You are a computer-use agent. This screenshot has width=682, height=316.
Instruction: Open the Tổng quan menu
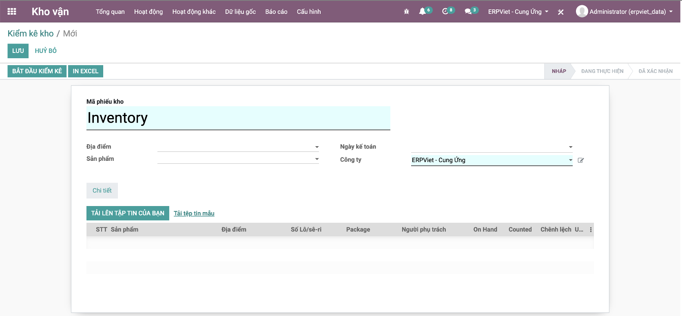[110, 11]
